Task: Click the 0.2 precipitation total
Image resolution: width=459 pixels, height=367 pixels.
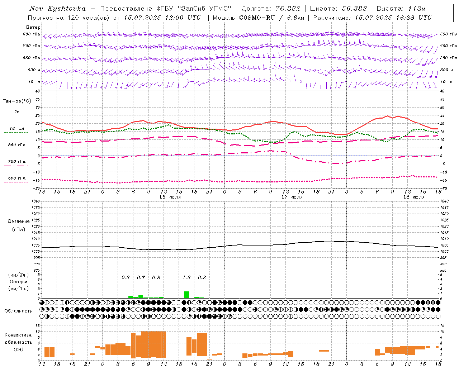Action: click(x=202, y=278)
